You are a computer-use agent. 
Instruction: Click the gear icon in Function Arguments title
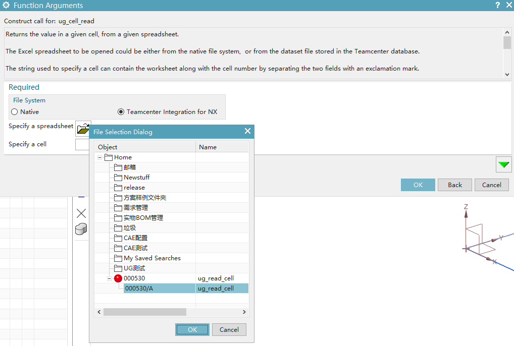[6, 5]
